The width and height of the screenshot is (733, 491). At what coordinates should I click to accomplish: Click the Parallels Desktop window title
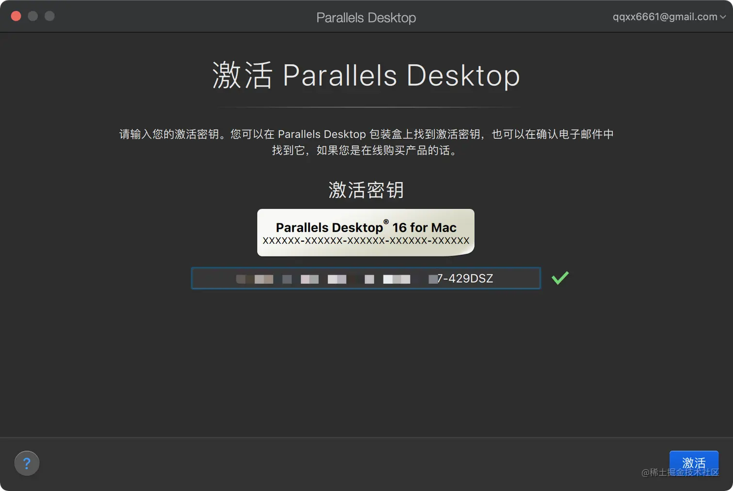[366, 17]
